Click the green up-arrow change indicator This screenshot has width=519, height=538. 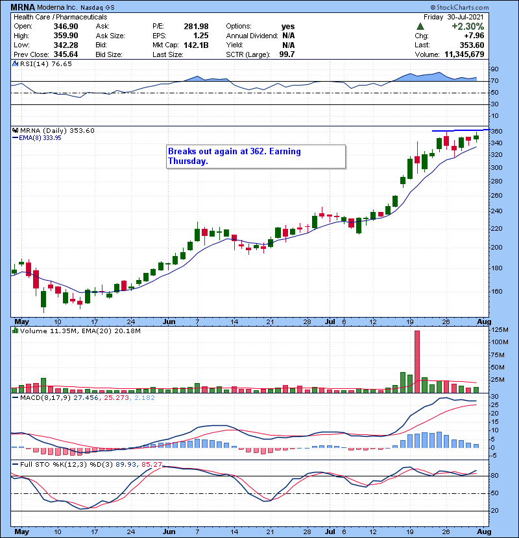(x=420, y=27)
